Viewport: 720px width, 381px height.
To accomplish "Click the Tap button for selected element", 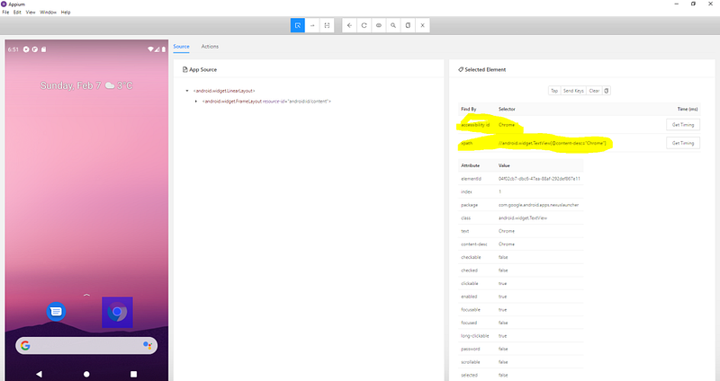I will coord(554,91).
